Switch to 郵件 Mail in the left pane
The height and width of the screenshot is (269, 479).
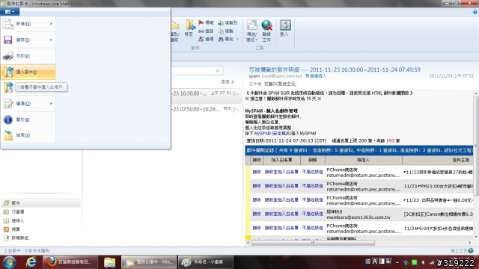(x=40, y=202)
